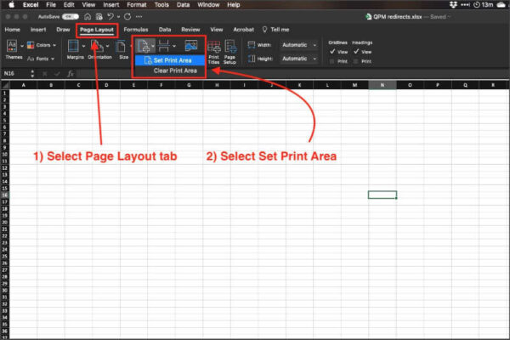The image size is (510, 340).
Task: Switch to the Home ribbon tab
Action: point(13,30)
